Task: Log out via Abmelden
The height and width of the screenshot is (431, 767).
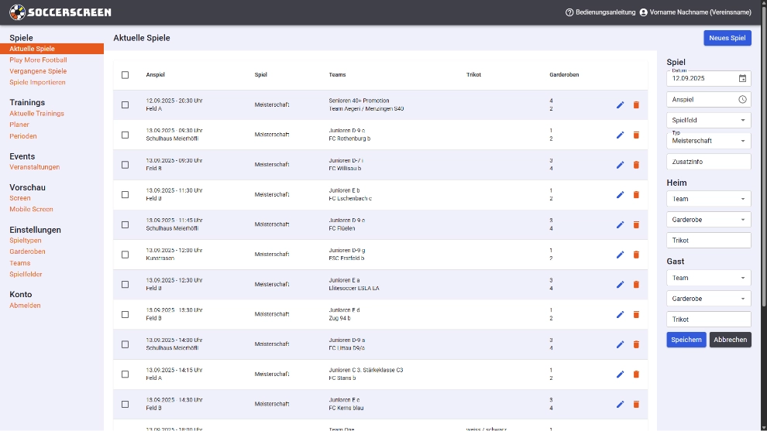Action: 25,306
